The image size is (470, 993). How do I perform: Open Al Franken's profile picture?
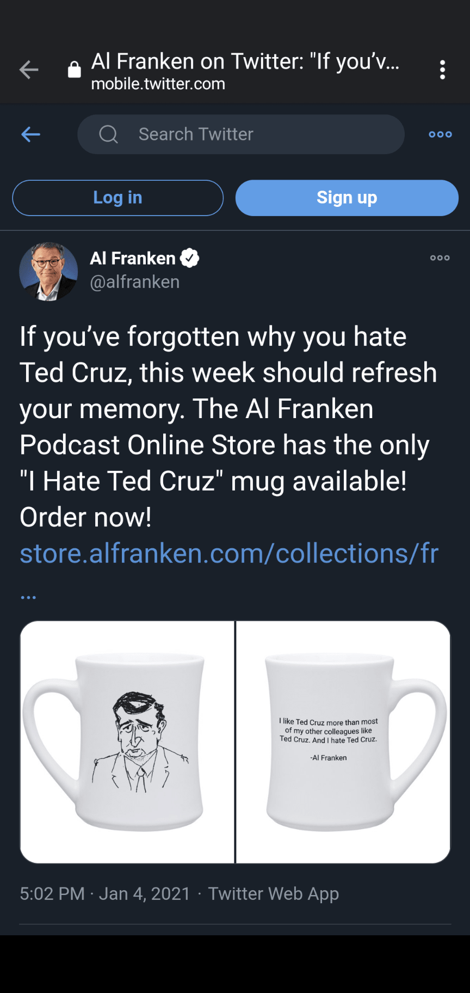click(x=48, y=271)
